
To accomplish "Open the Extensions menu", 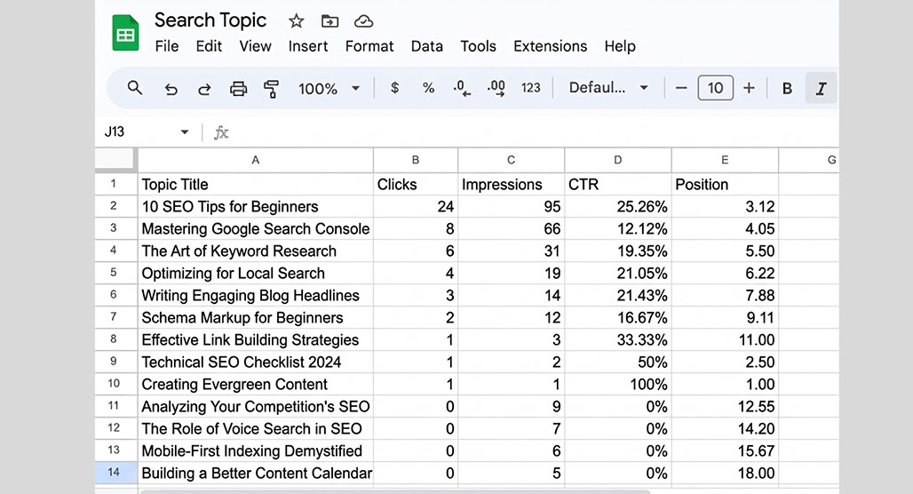I will (x=551, y=46).
